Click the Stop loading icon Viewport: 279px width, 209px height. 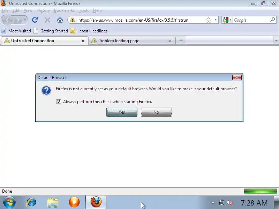47,20
